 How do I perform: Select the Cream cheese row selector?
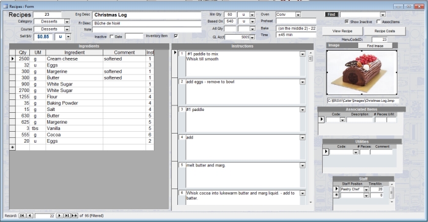click(13, 59)
